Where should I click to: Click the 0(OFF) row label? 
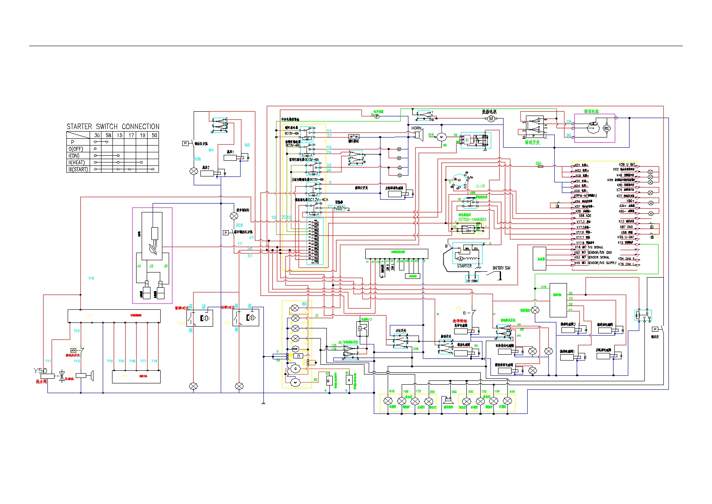pos(76,149)
